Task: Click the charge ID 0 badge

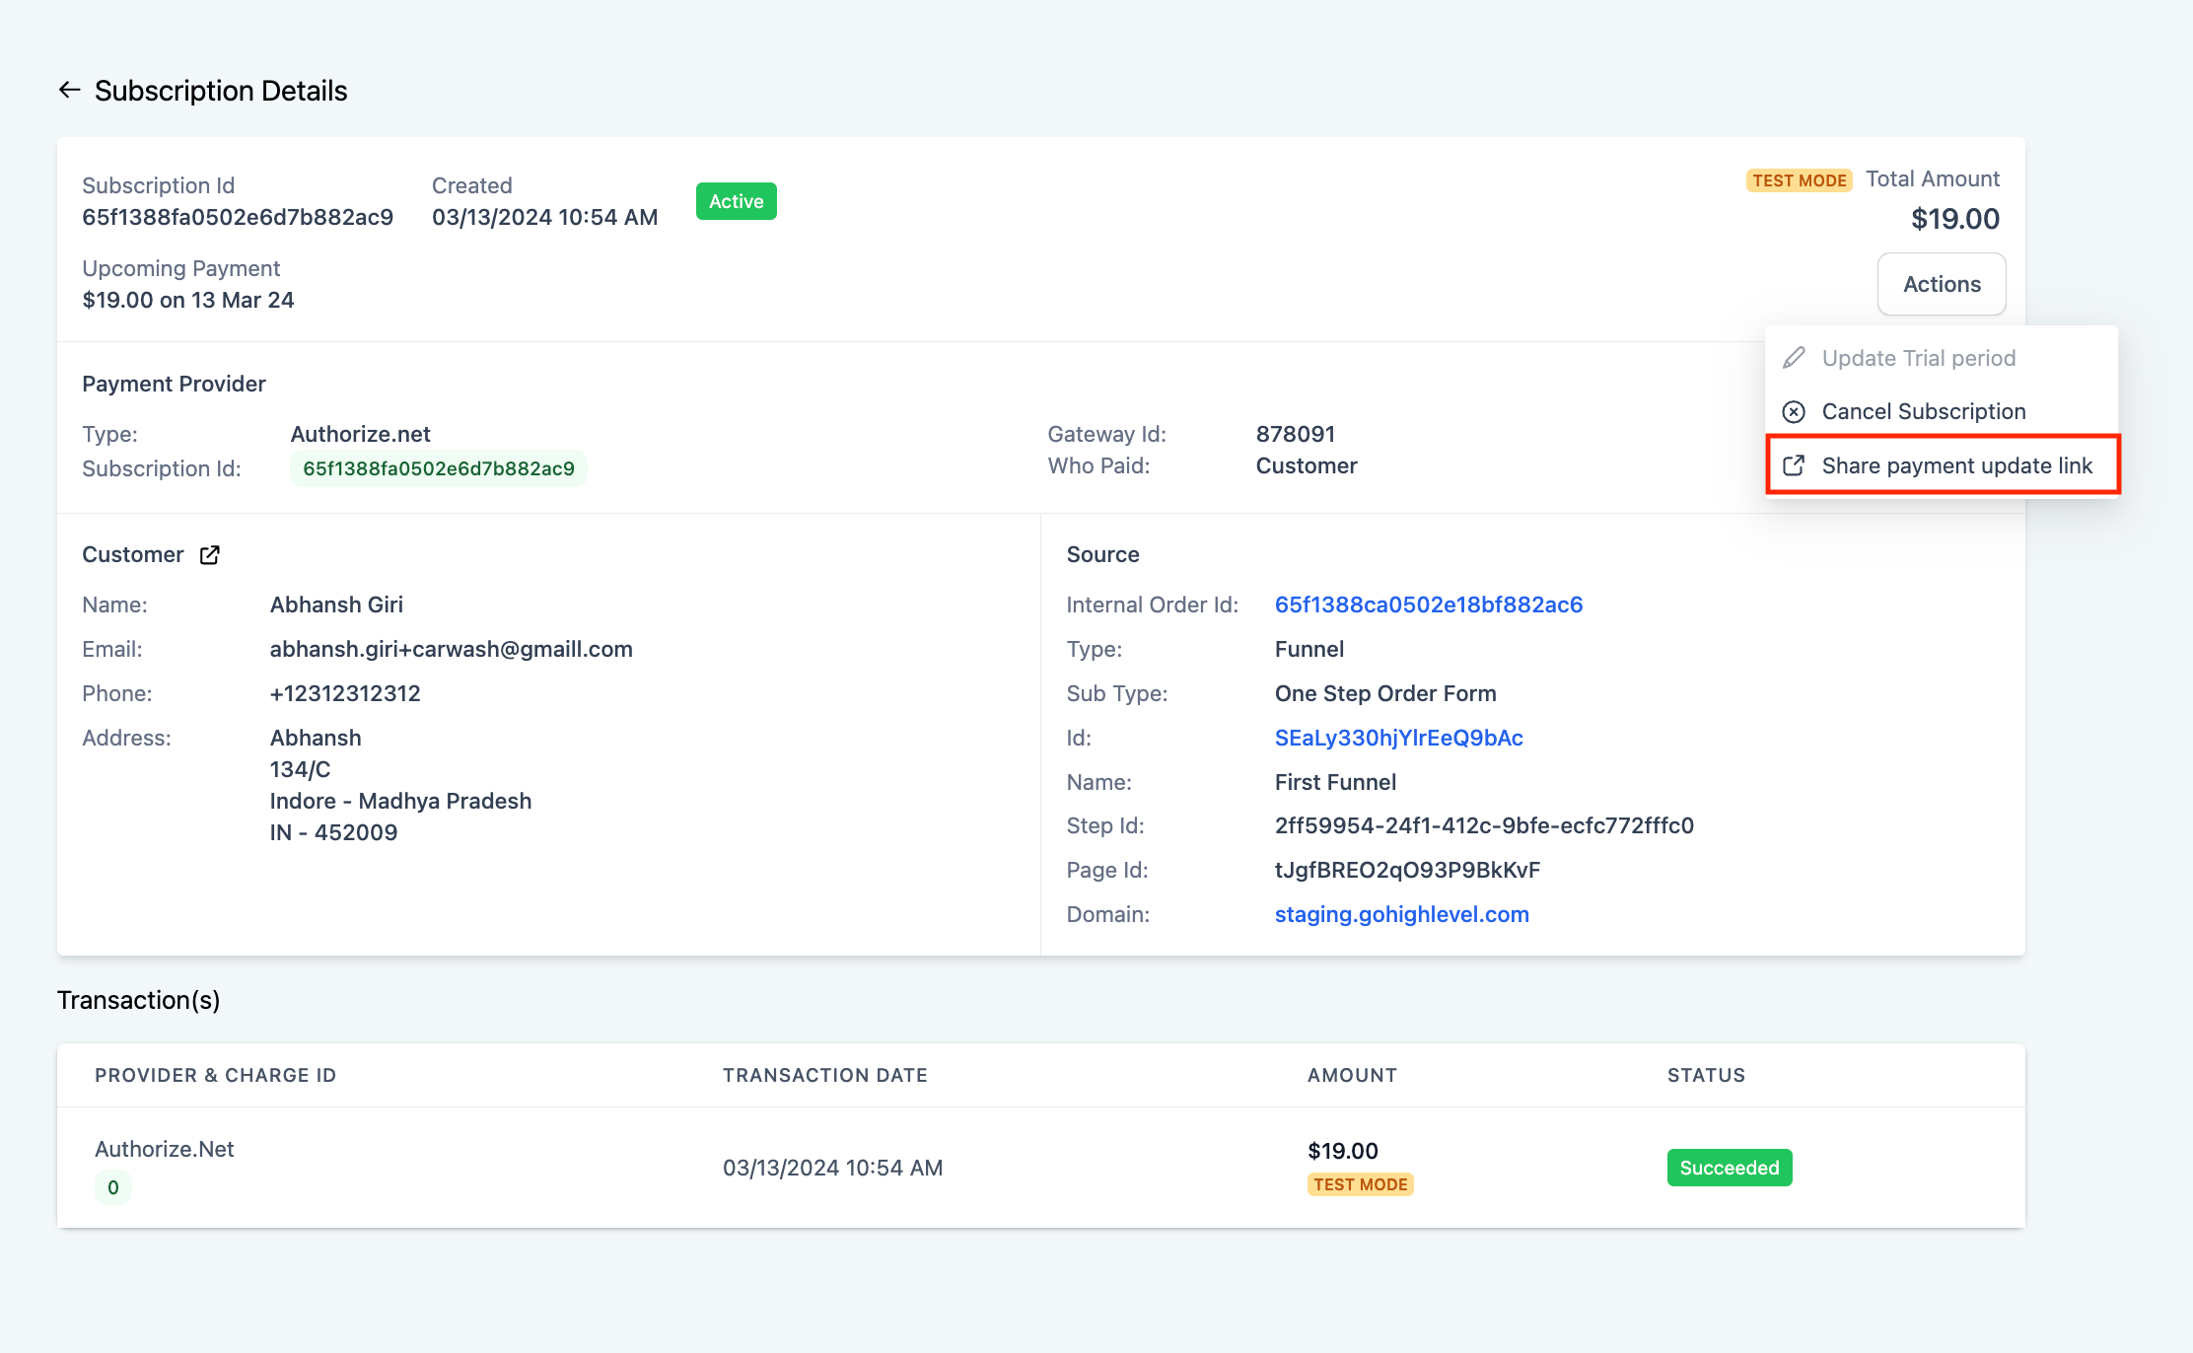Action: (x=113, y=1187)
